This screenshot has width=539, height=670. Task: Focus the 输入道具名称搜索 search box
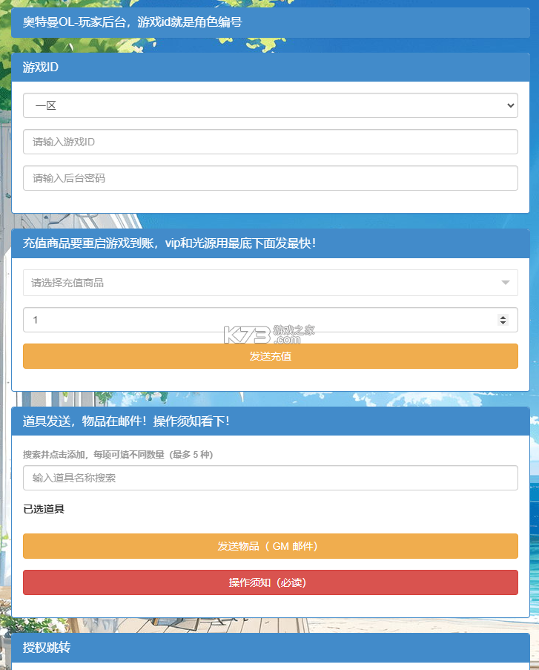coord(271,478)
